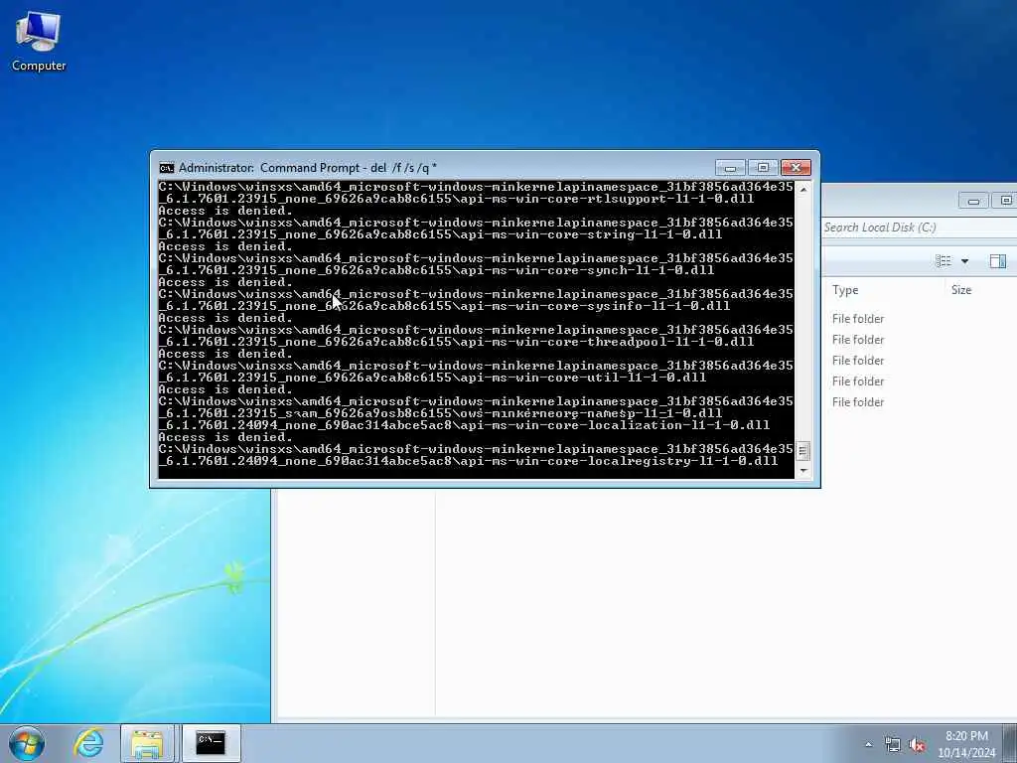The width and height of the screenshot is (1017, 763).
Task: Click the api-ms-win-core-synch-l1-1-0.dll line
Action: click(x=437, y=270)
